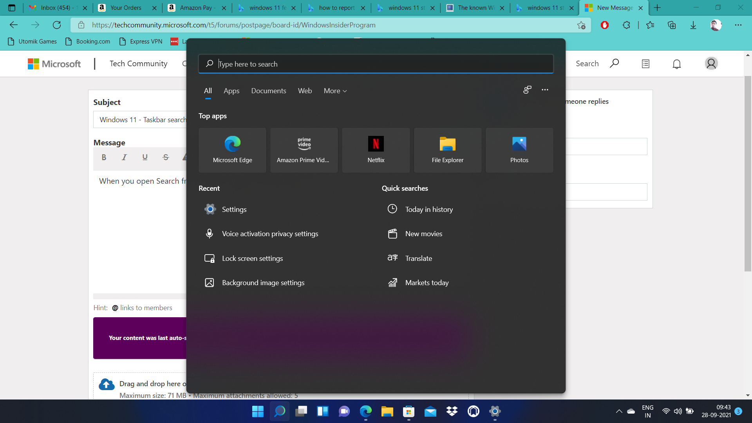Select the Apps search filter tab
752x423 pixels.
(x=231, y=91)
